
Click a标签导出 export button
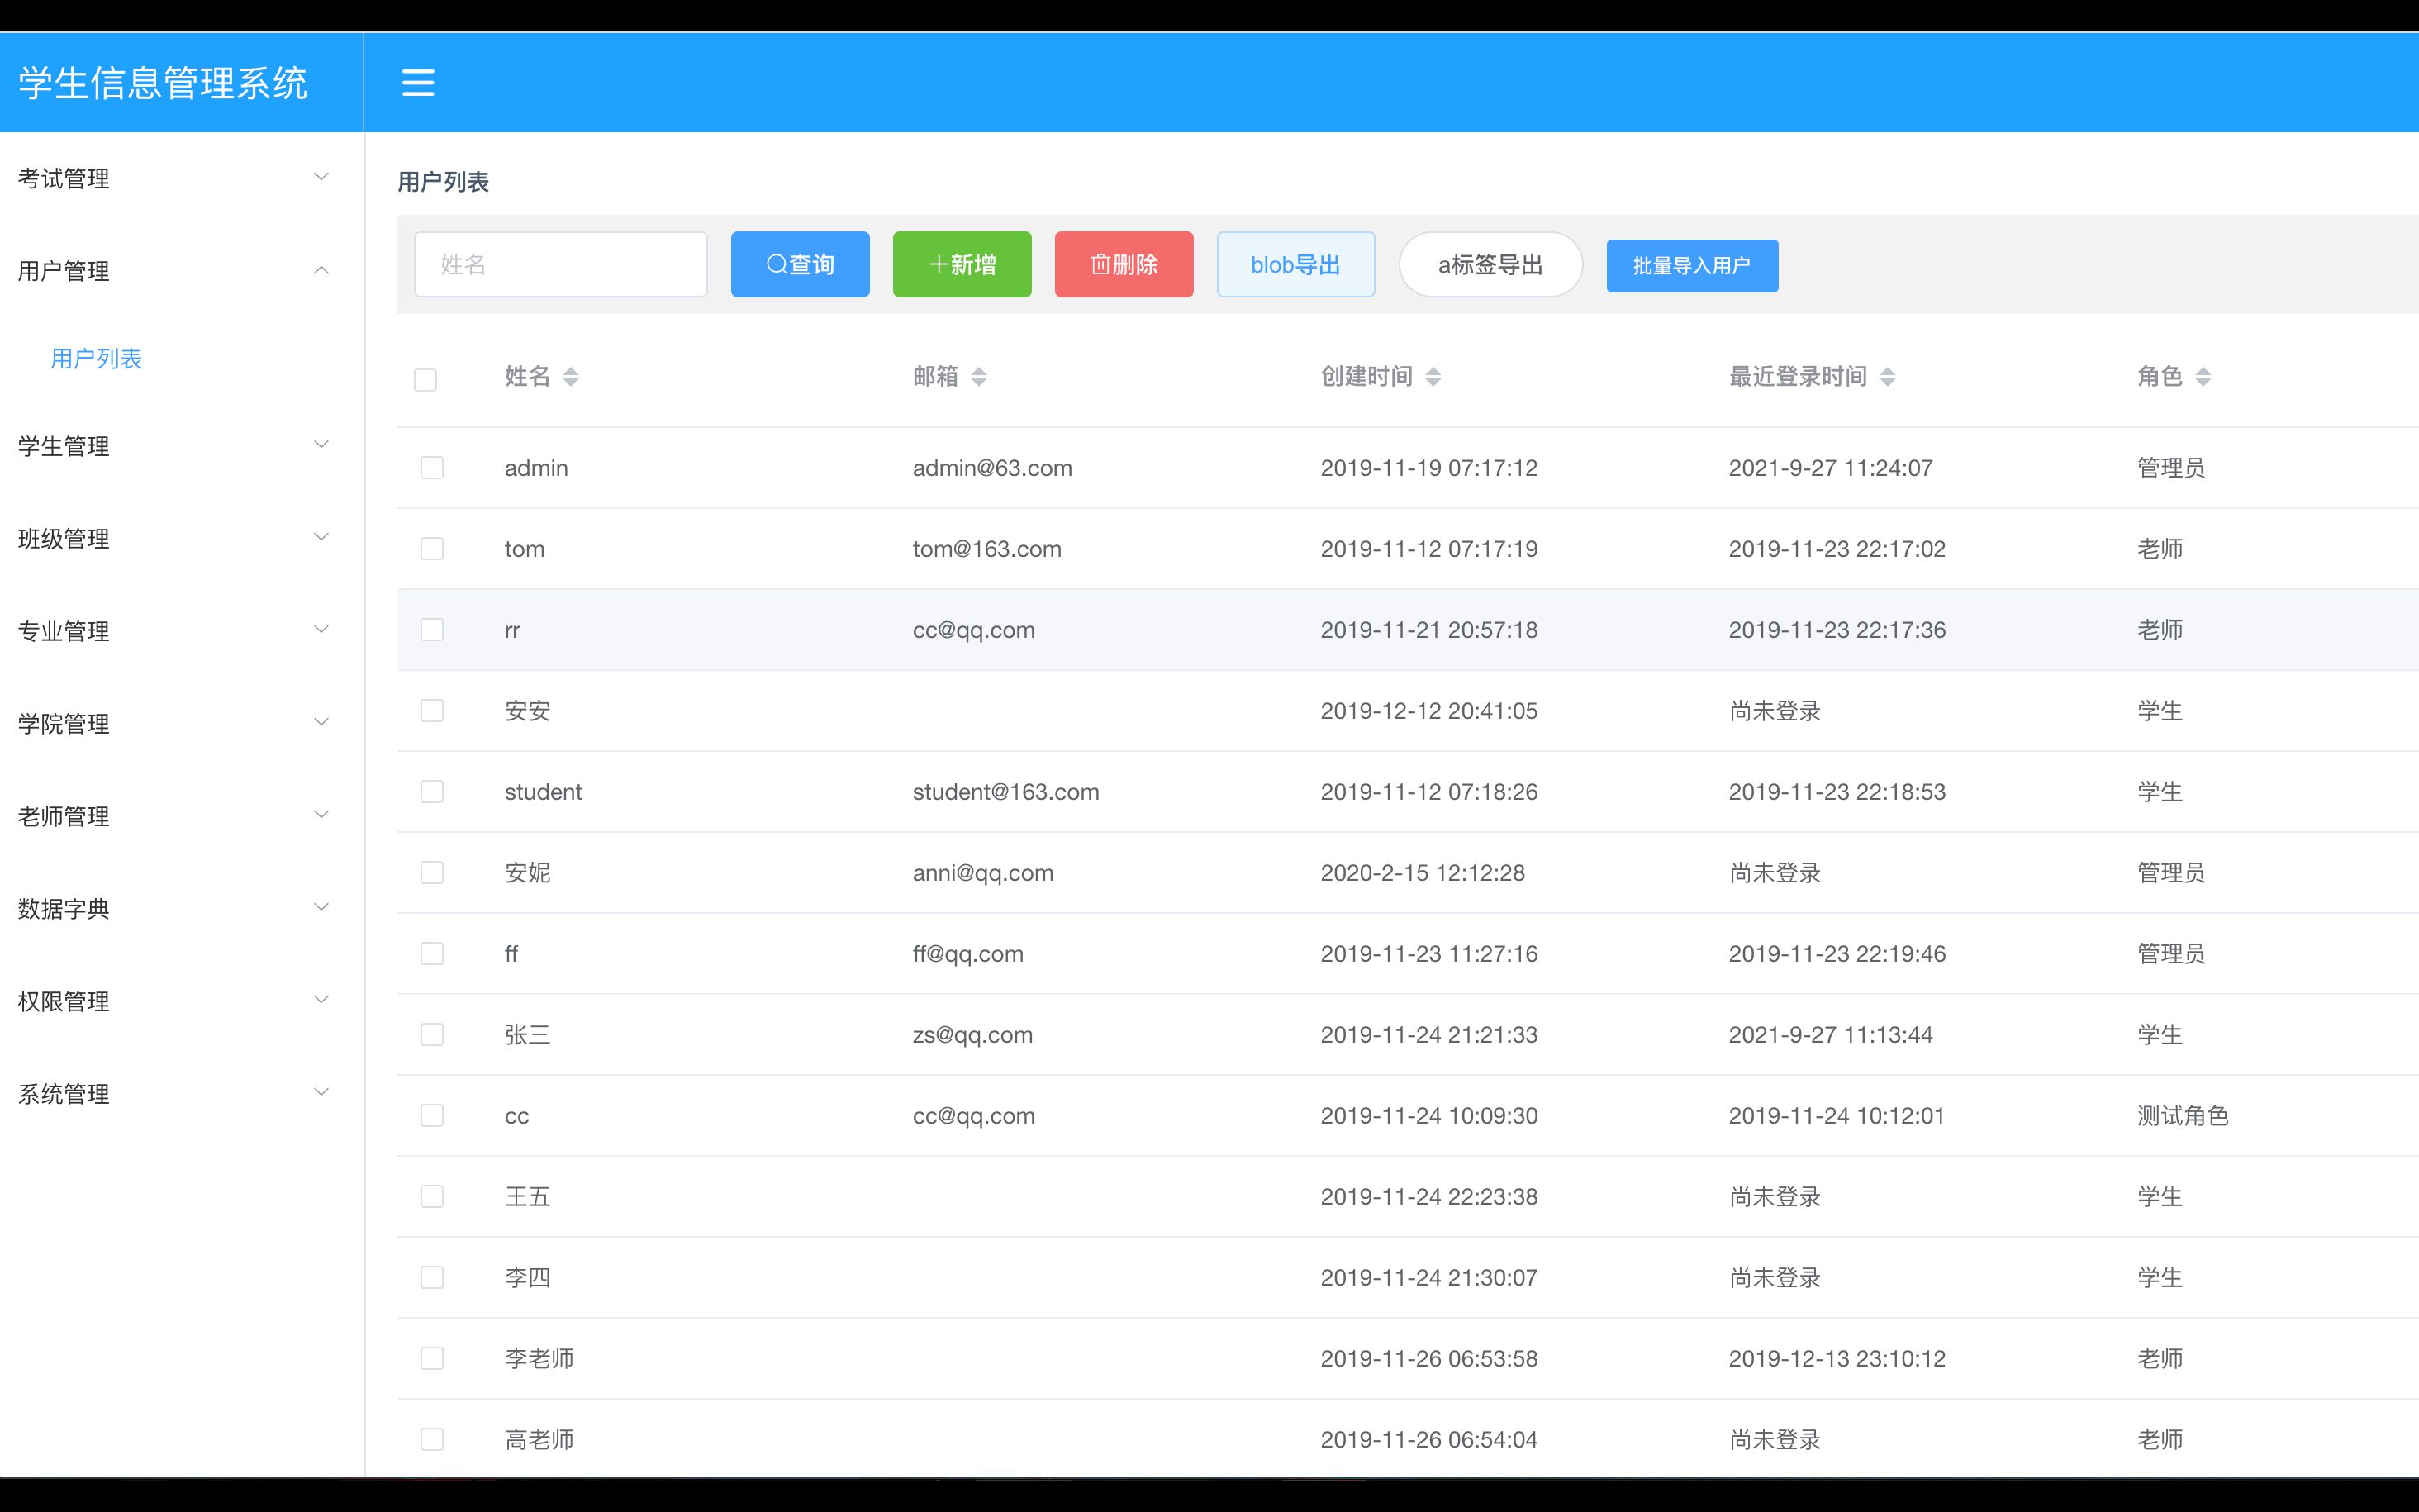tap(1490, 264)
